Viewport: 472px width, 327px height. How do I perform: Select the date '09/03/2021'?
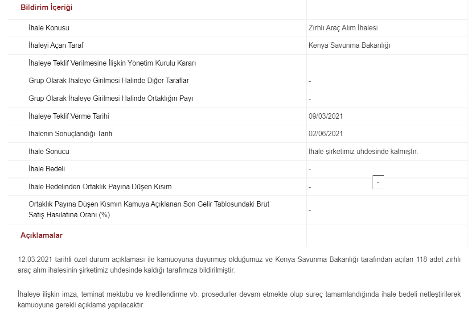(x=326, y=116)
